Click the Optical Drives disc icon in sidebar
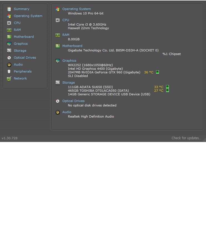The image size is (206, 239). [x=9, y=58]
